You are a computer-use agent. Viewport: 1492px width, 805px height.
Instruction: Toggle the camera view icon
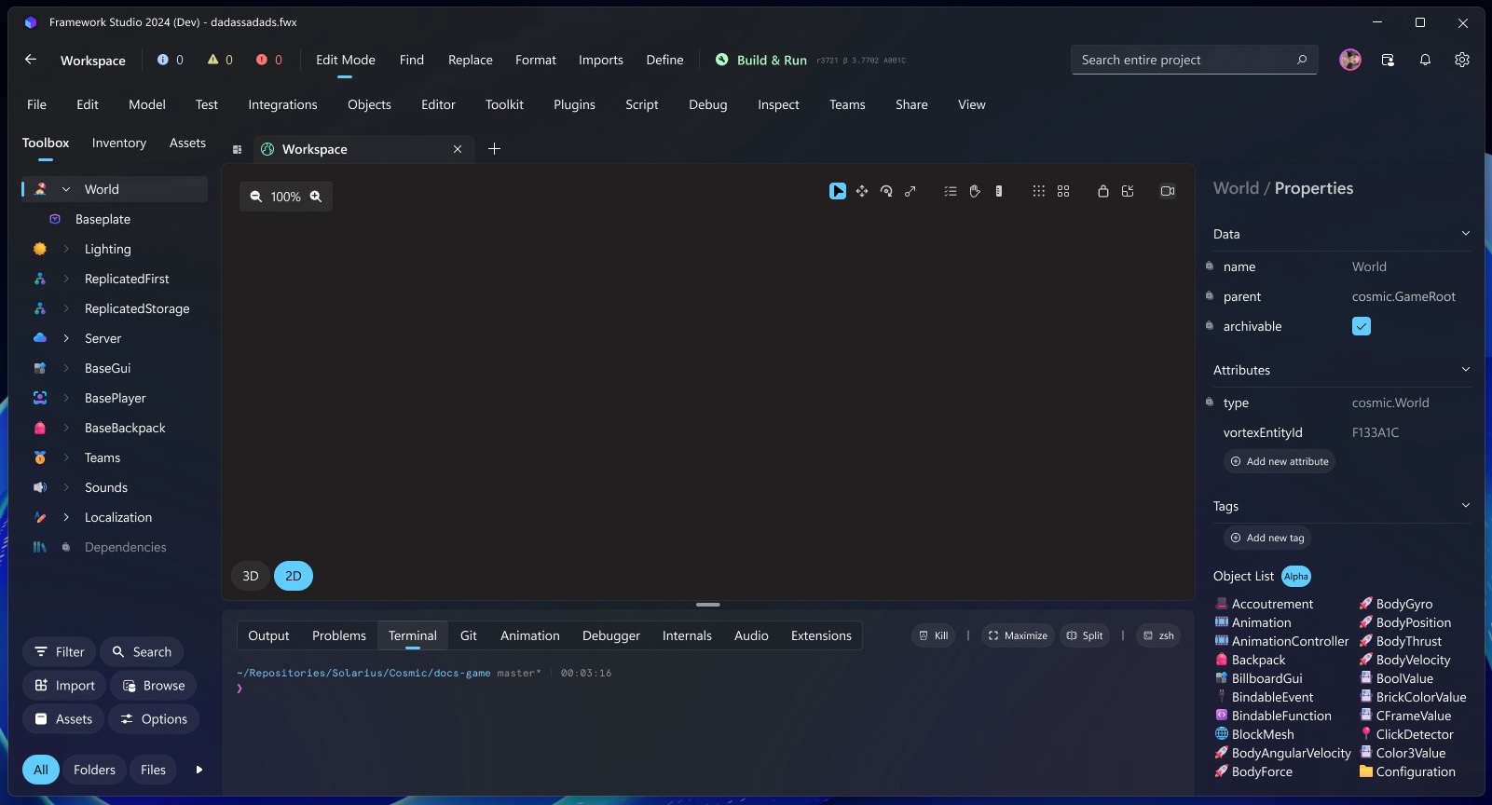pos(1168,191)
